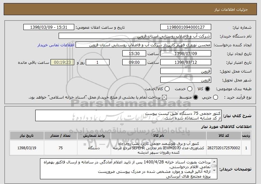This screenshot has height=184, width=261.
Task: Click the تاریخ نیاز column header
Action: (x=27, y=136)
